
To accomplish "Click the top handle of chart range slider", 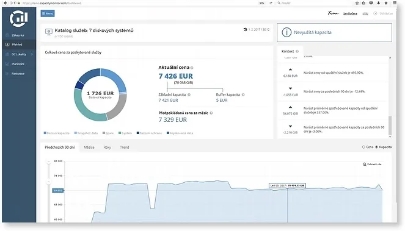I will 48,162.
